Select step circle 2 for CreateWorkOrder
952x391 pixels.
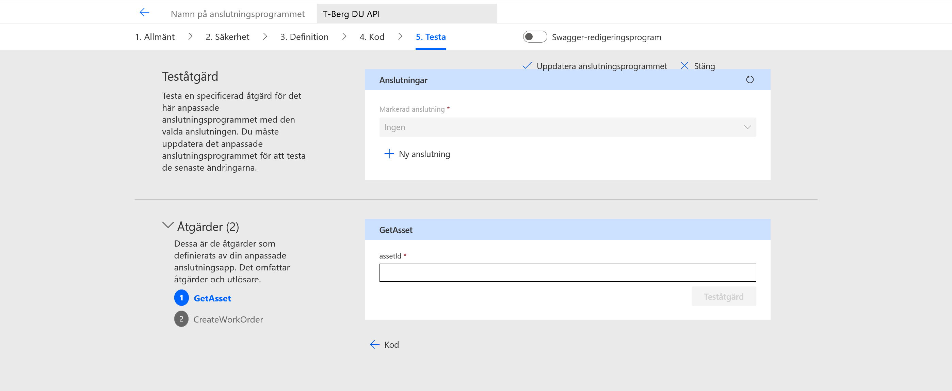click(181, 319)
